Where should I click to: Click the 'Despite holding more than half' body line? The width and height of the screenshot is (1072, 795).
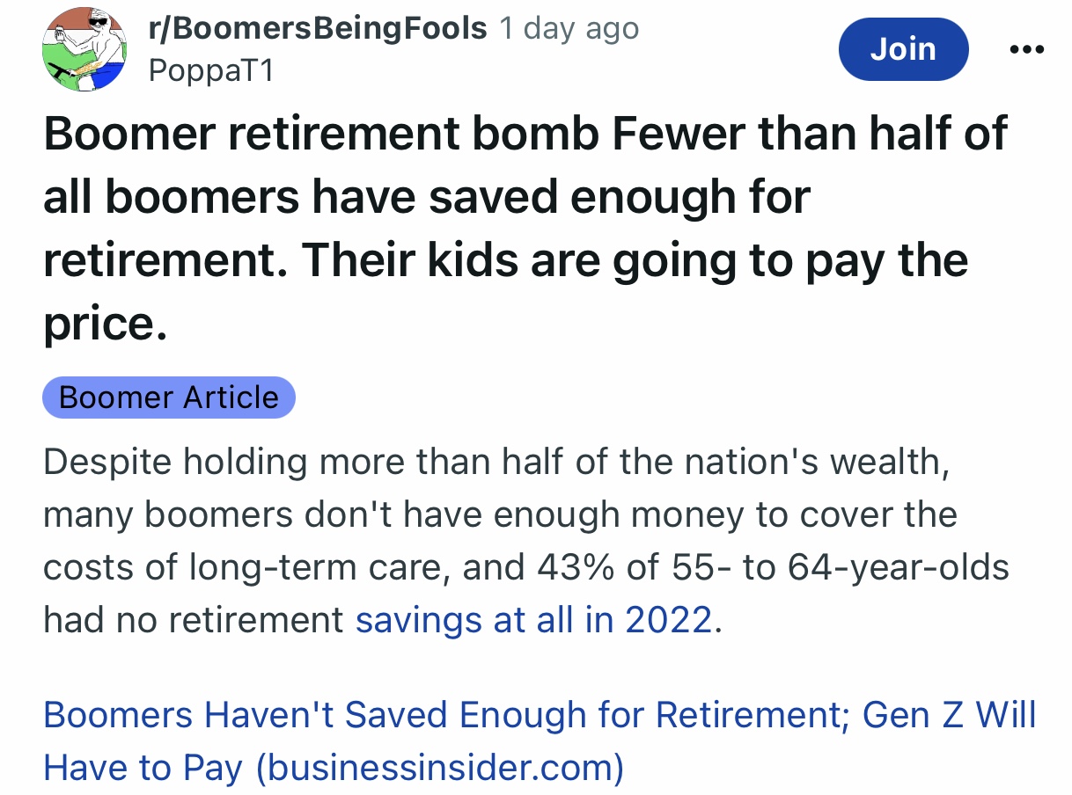click(497, 462)
